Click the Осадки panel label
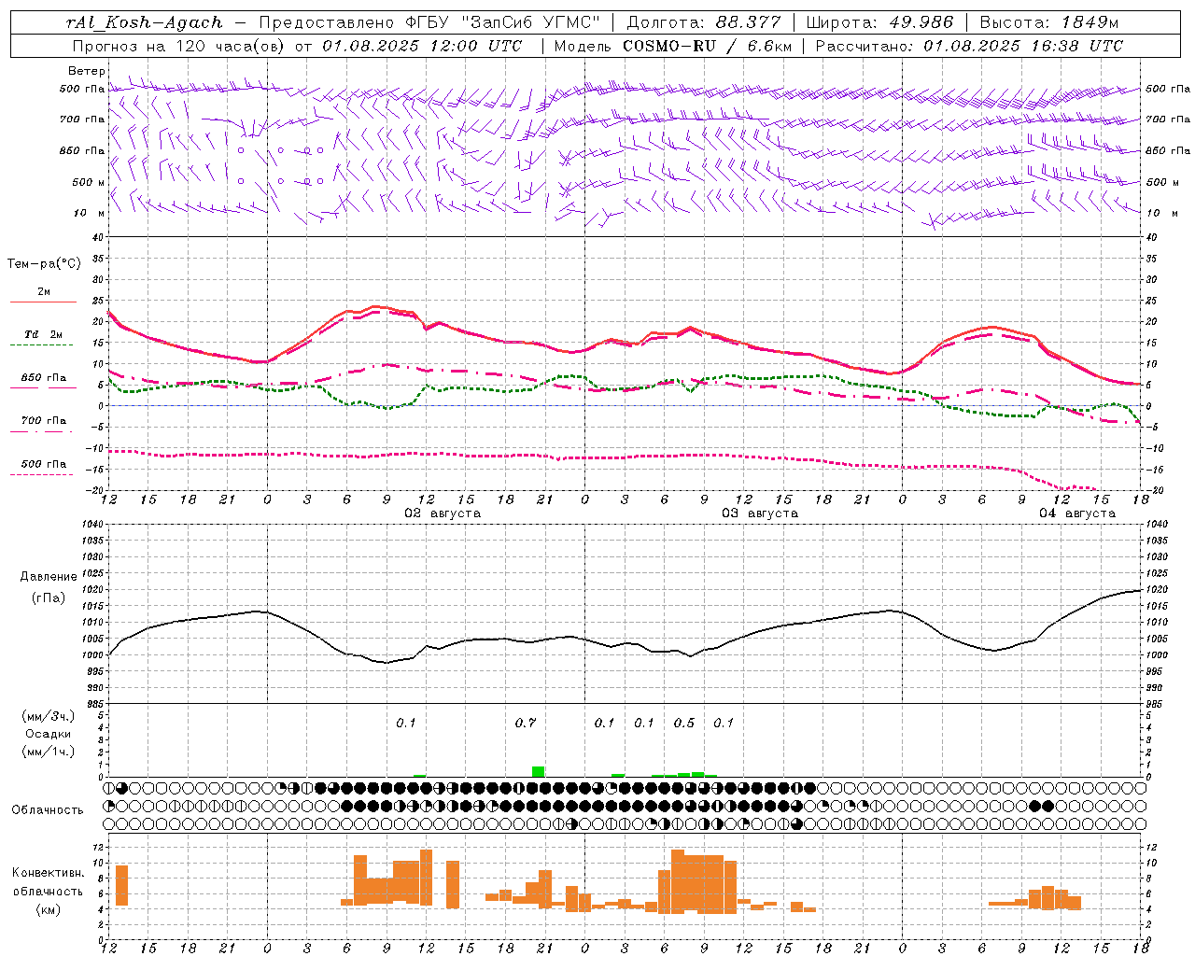The width and height of the screenshot is (1195, 956). (49, 734)
